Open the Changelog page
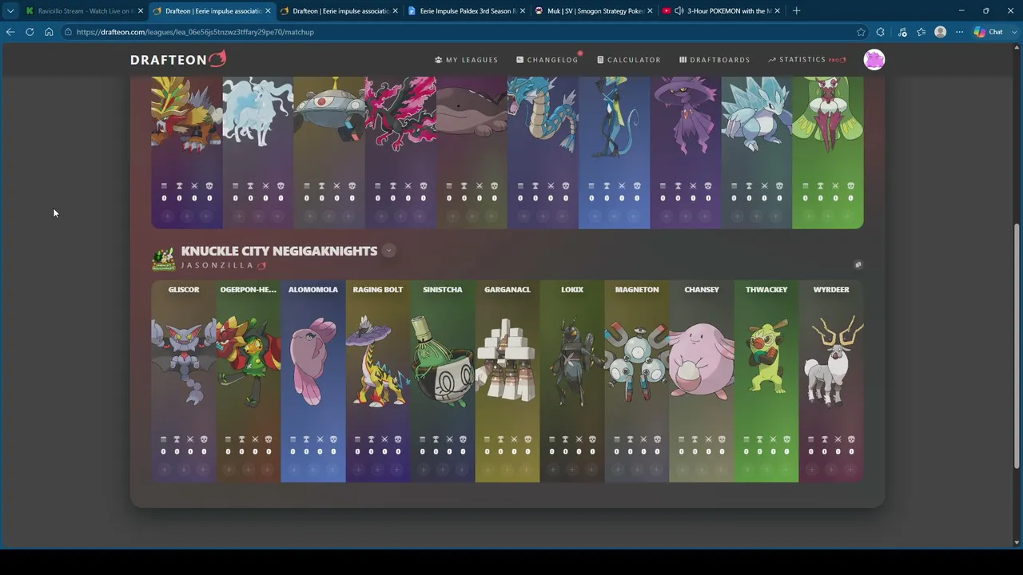1023x575 pixels. [547, 60]
